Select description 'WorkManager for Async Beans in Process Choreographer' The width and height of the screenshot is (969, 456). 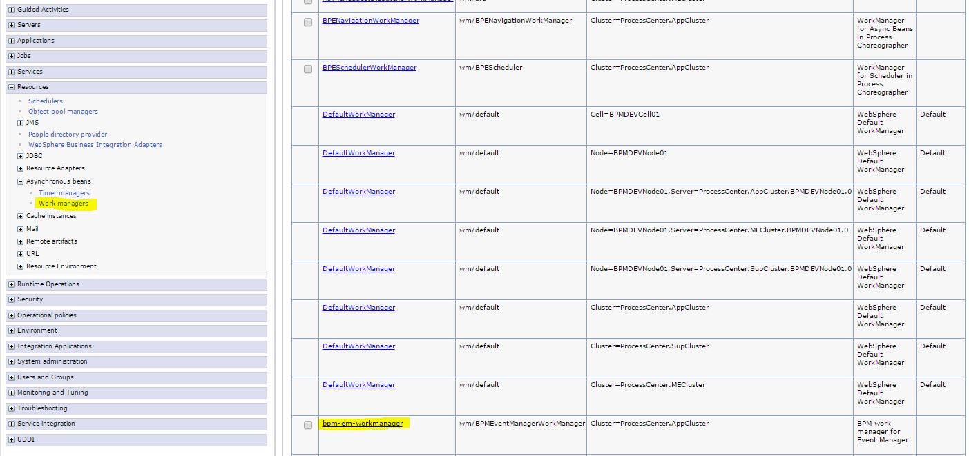(x=885, y=33)
